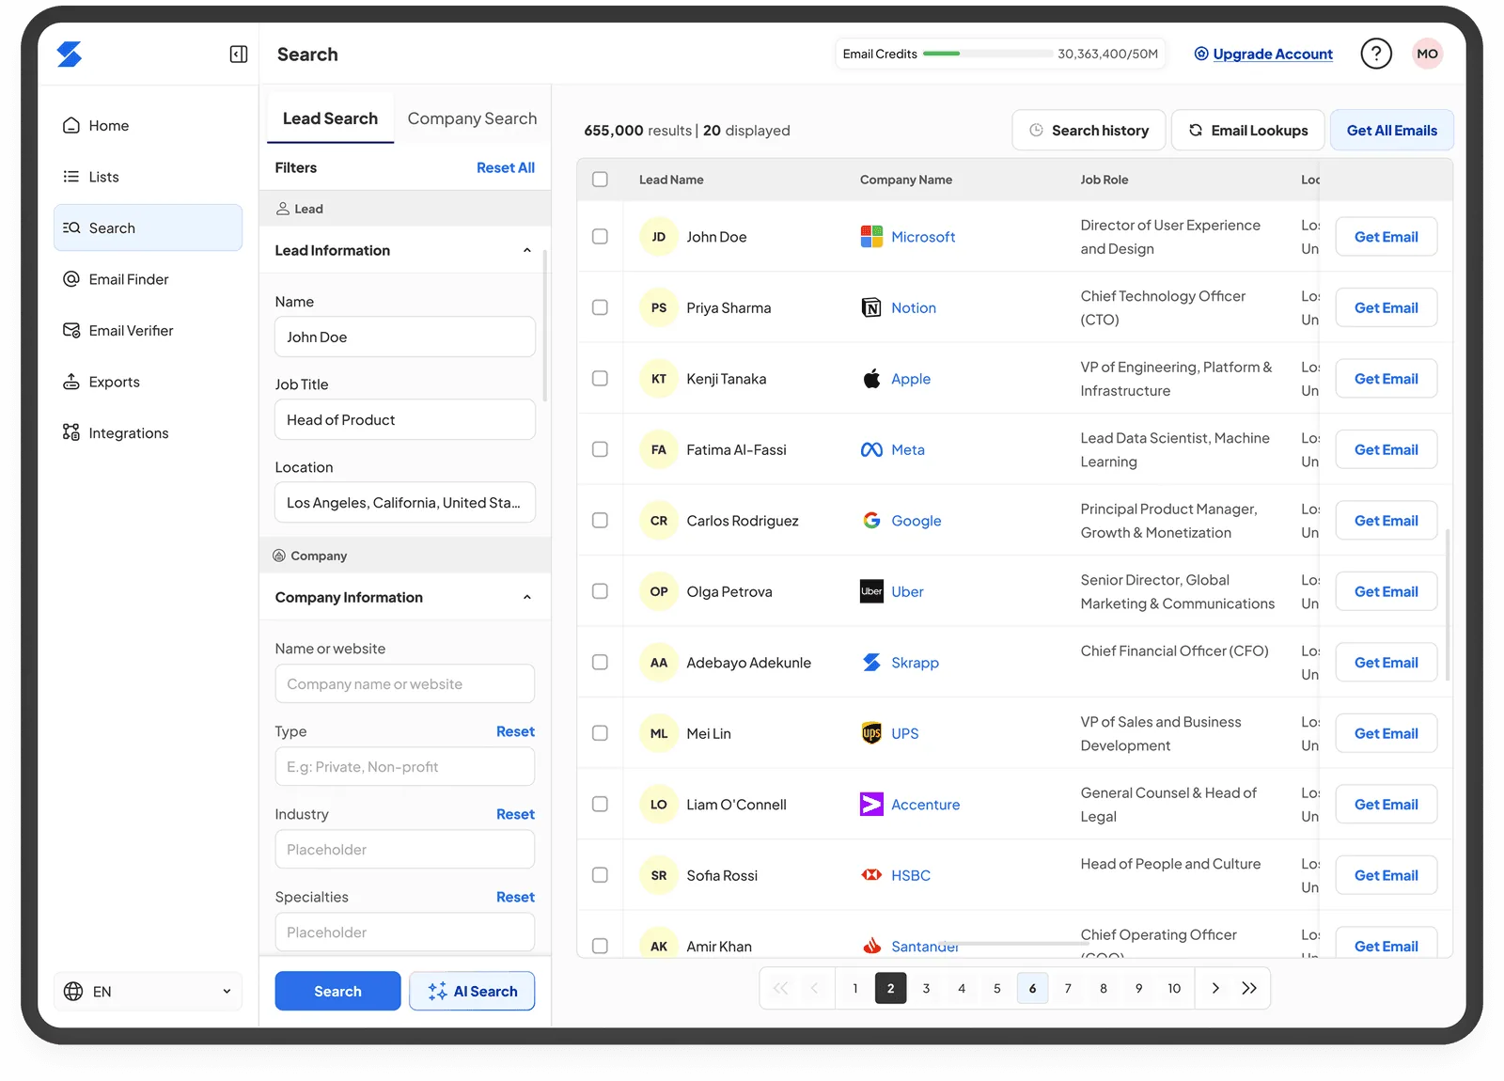1504x1081 pixels.
Task: Click the results table vertical scrollbar
Action: (x=1448, y=604)
